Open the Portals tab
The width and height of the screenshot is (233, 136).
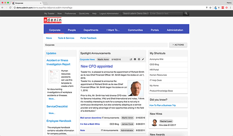(x=155, y=30)
